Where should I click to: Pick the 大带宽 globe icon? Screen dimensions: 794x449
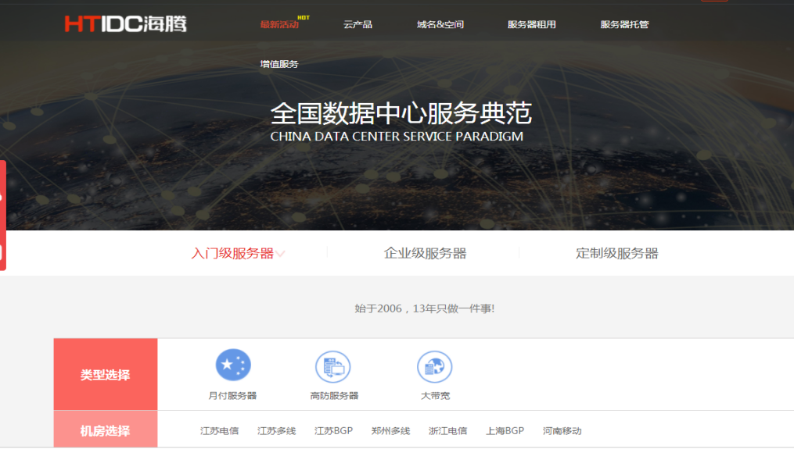pos(435,366)
